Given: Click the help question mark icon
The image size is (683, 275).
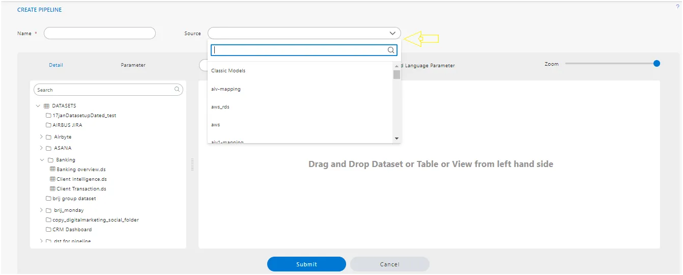Looking at the screenshot, I should point(677,7).
